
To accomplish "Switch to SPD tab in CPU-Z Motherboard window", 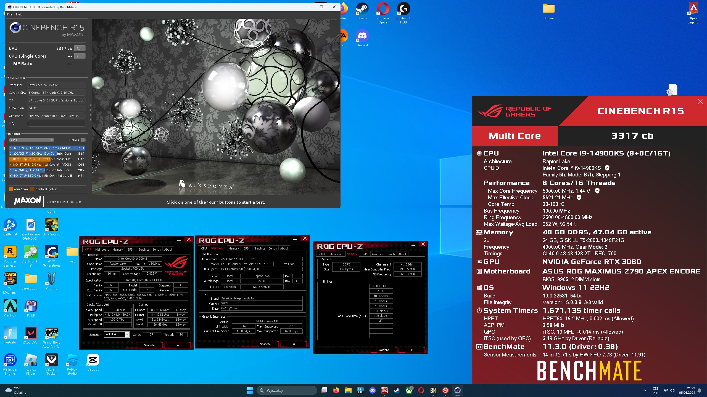I will point(246,248).
